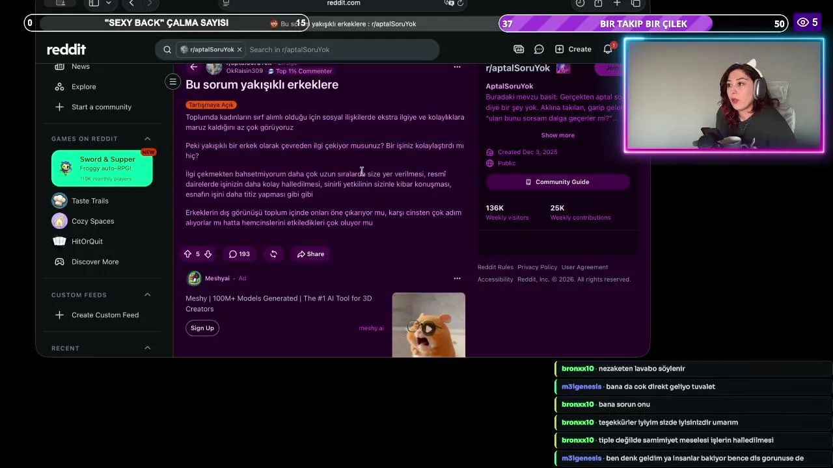Click the "25K Weekly contributions" stat
This screenshot has width=833, height=468.
[x=580, y=213]
